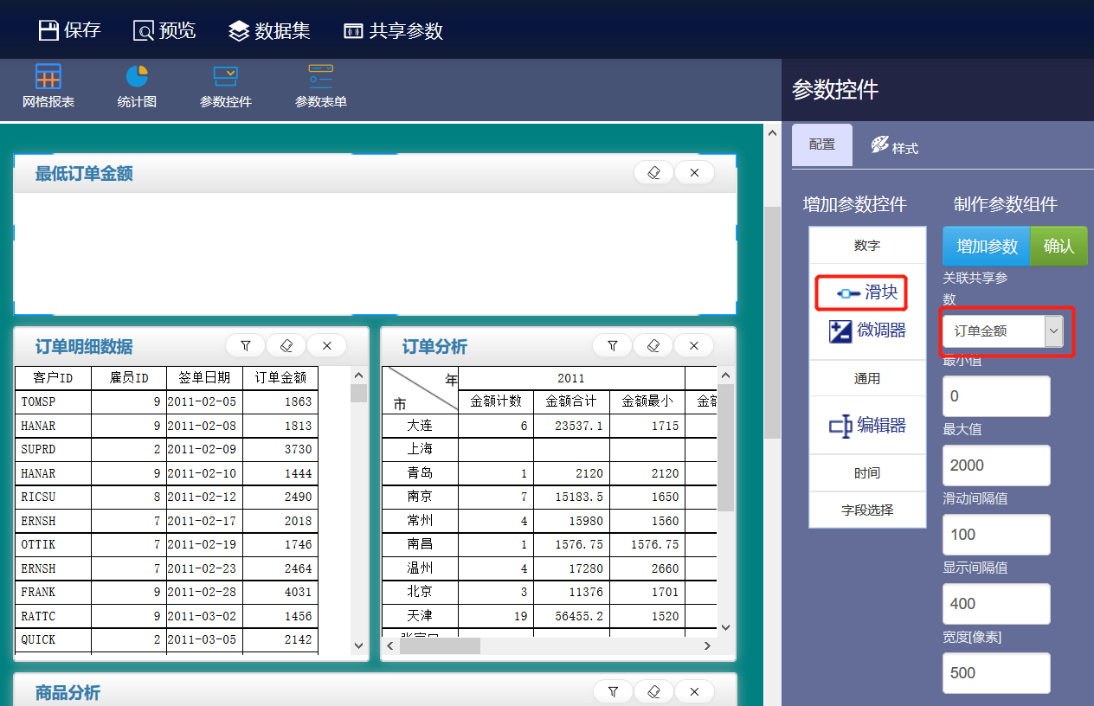Choose the 微调器 spinner control
Screen dimensions: 1094x706
point(867,330)
